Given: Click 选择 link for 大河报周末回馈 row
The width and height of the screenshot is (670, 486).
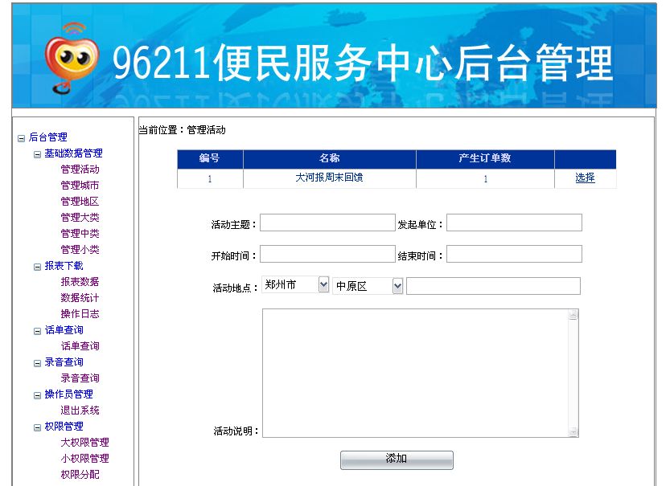Looking at the screenshot, I should pos(585,178).
